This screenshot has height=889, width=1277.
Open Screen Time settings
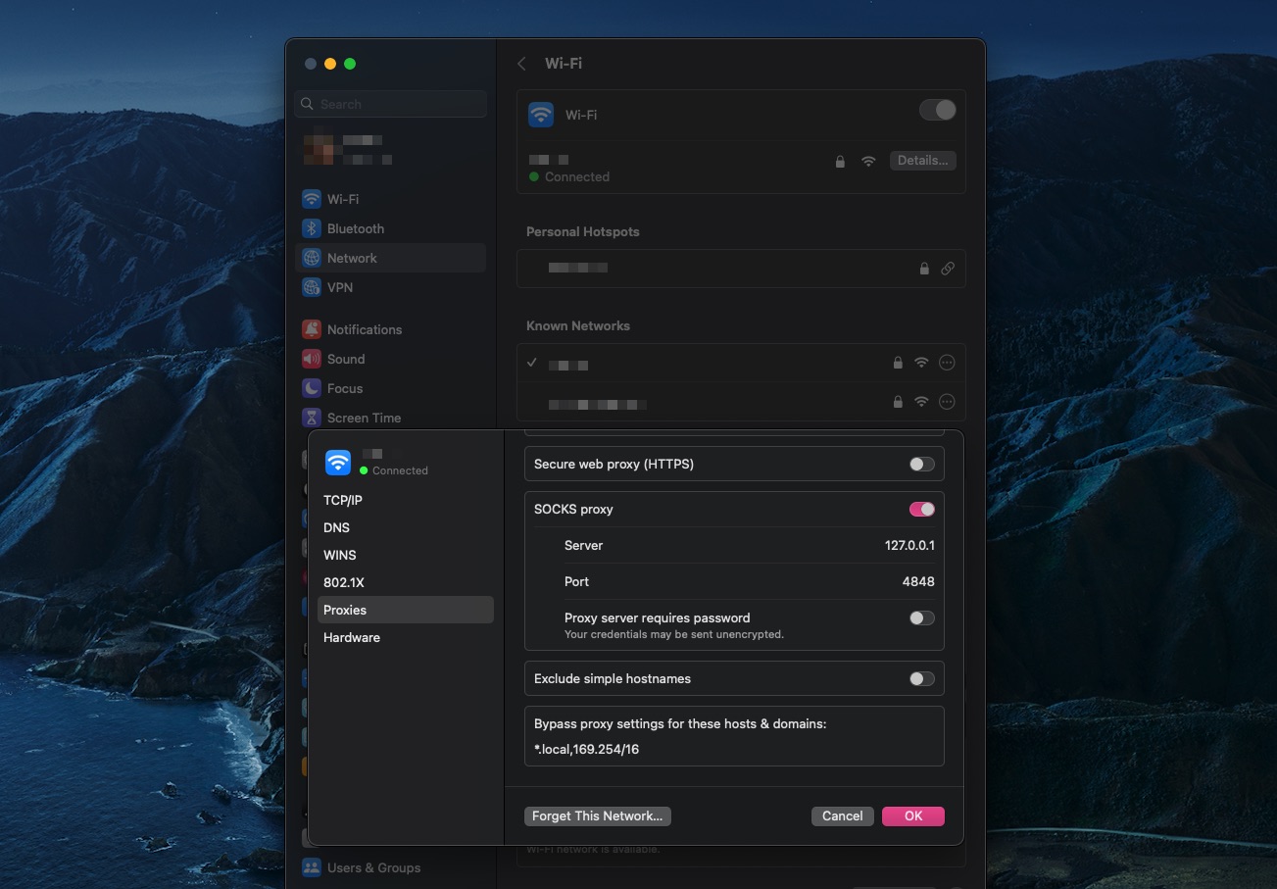coord(364,418)
